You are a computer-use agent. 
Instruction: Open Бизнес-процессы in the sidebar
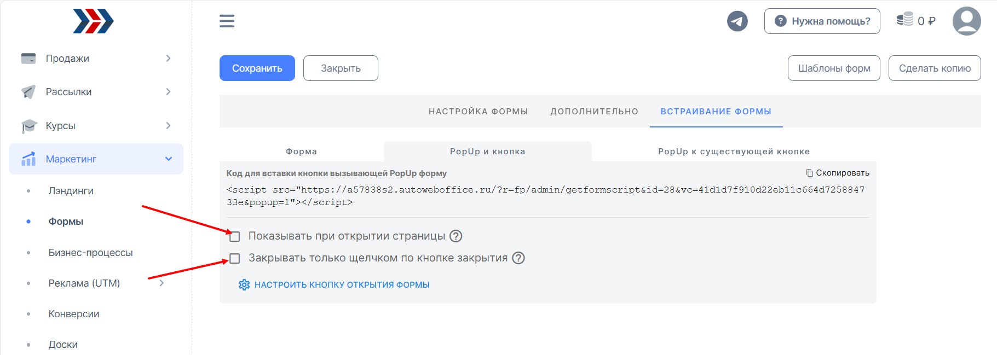click(x=90, y=253)
